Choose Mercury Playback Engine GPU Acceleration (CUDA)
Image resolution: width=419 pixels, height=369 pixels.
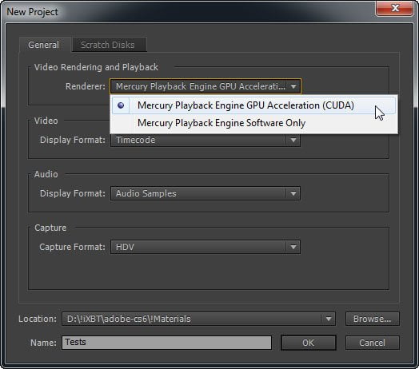[x=253, y=105]
